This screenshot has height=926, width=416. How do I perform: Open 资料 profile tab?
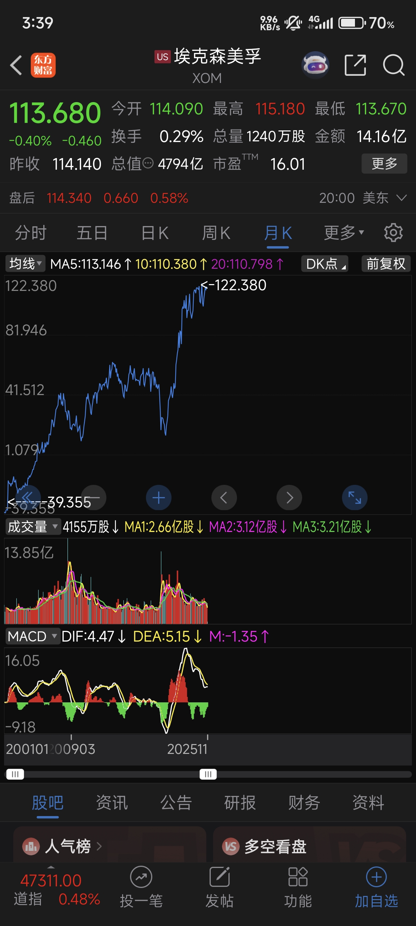coord(368,803)
